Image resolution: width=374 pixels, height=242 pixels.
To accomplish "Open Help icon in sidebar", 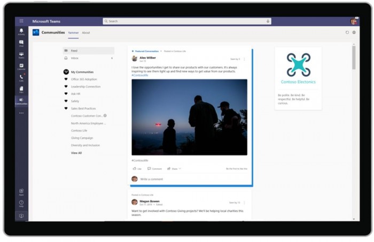I will pos(21,204).
